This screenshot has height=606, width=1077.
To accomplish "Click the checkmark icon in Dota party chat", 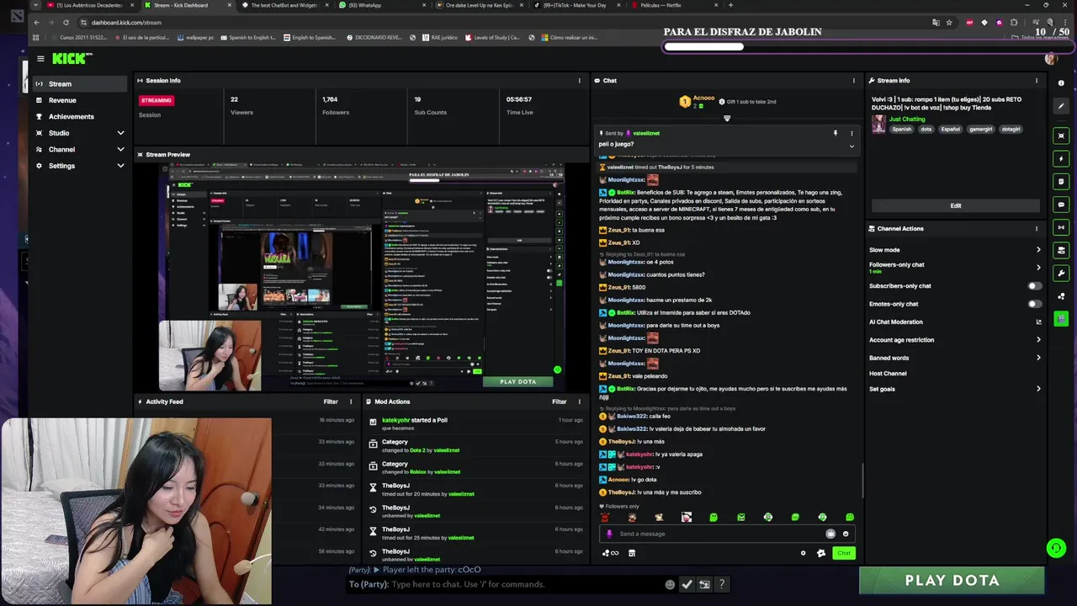I will [x=687, y=584].
